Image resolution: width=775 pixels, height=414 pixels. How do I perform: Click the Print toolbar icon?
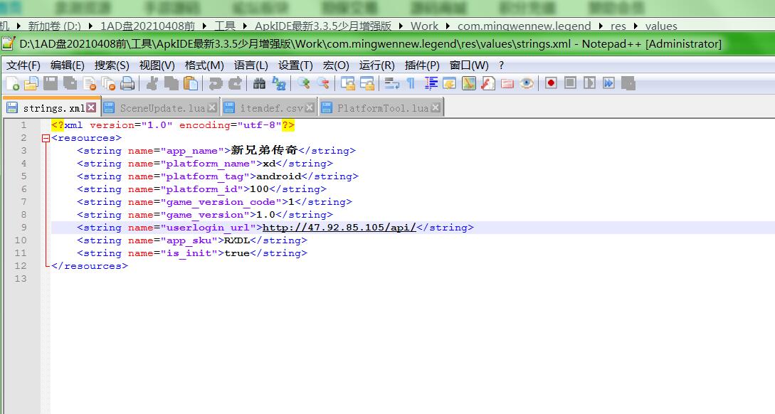127,84
